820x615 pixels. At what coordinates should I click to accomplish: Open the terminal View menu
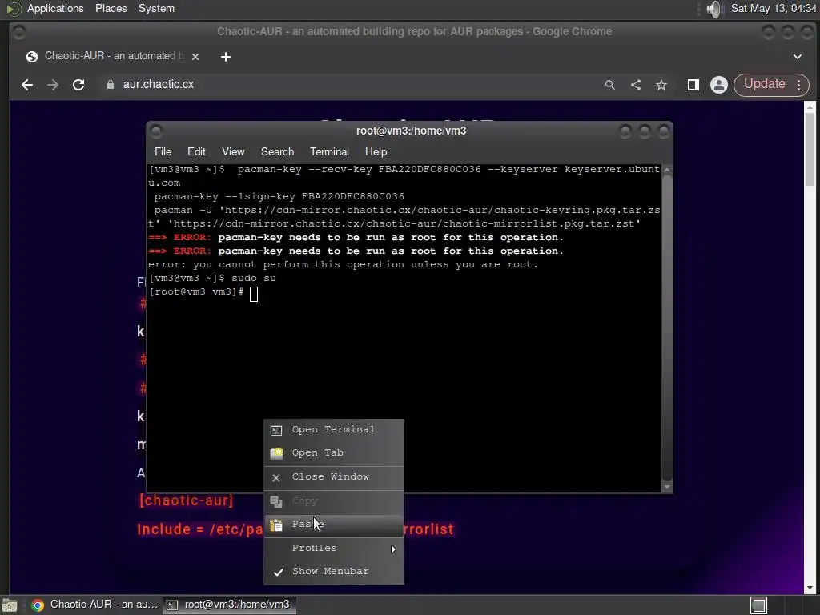click(233, 151)
